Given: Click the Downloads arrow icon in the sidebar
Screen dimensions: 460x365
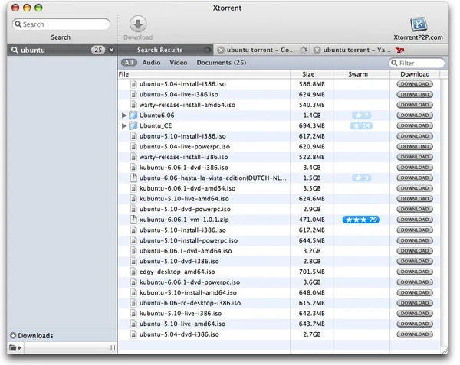Looking at the screenshot, I should coord(13,335).
